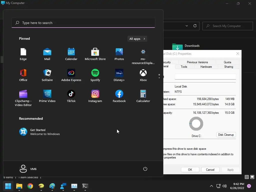Image resolution: width=256 pixels, height=192 pixels.
Task: Open the Instagram app
Action: click(95, 96)
